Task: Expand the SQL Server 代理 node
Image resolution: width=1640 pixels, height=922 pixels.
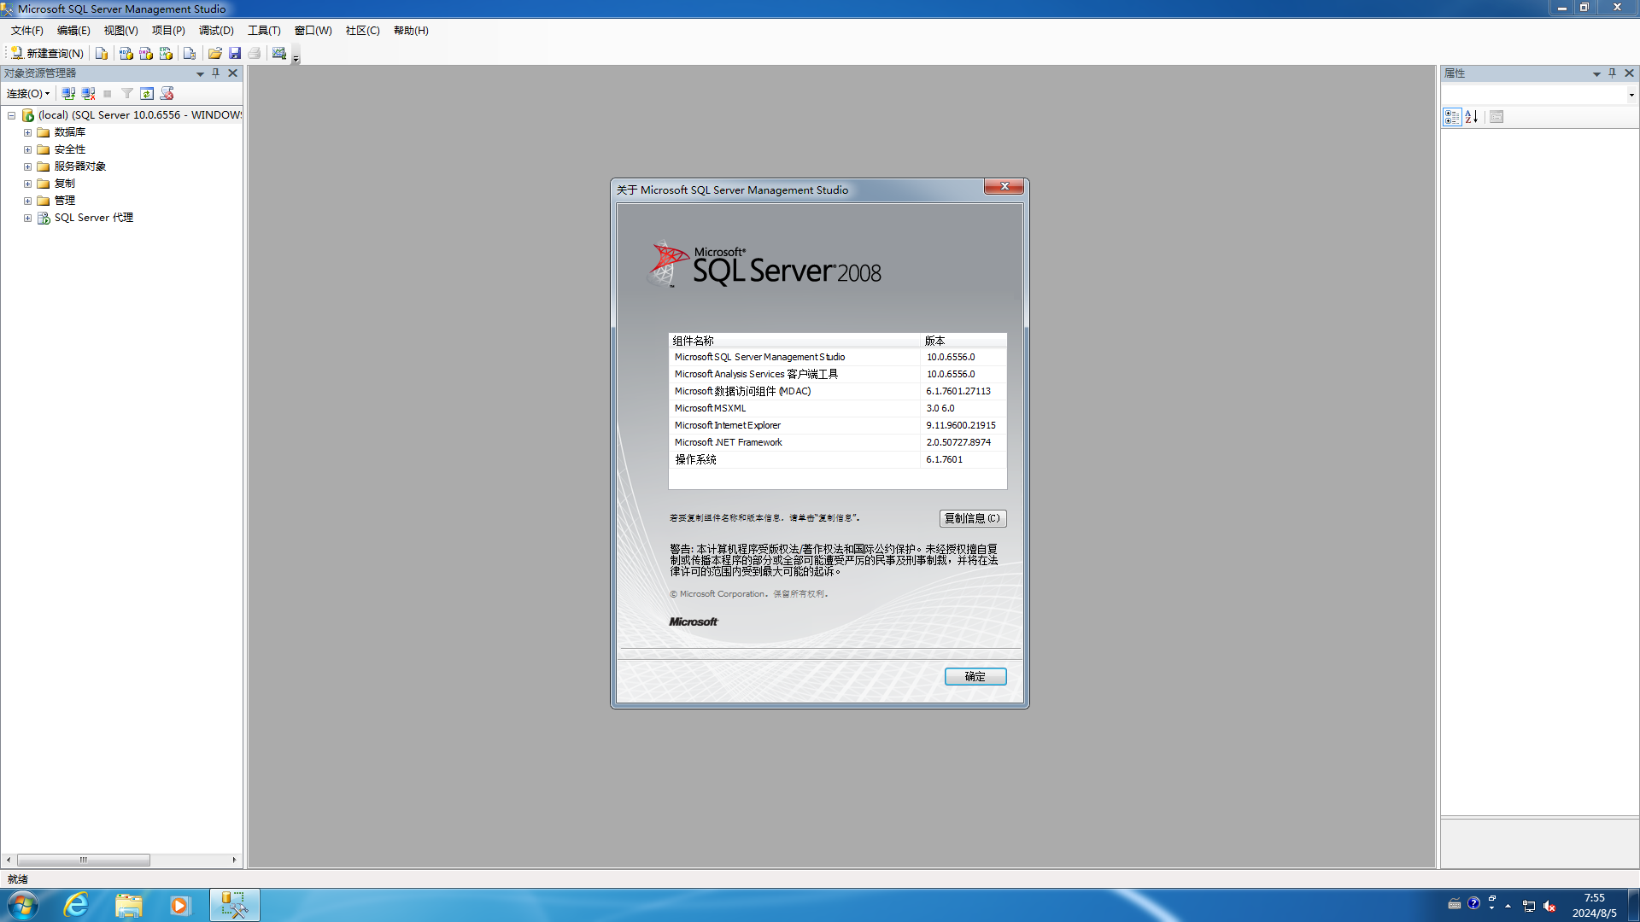Action: click(x=27, y=218)
